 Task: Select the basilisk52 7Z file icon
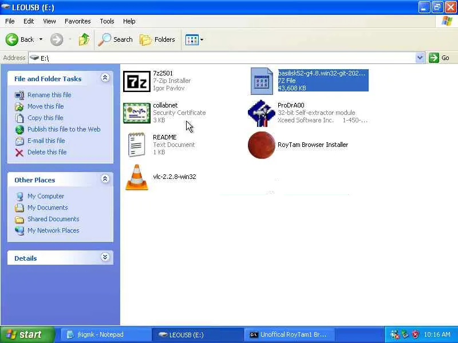262,81
